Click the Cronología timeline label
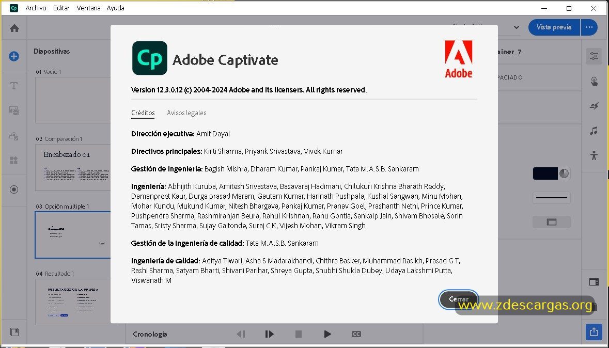Viewport: 609px width, 348px height. coord(150,334)
